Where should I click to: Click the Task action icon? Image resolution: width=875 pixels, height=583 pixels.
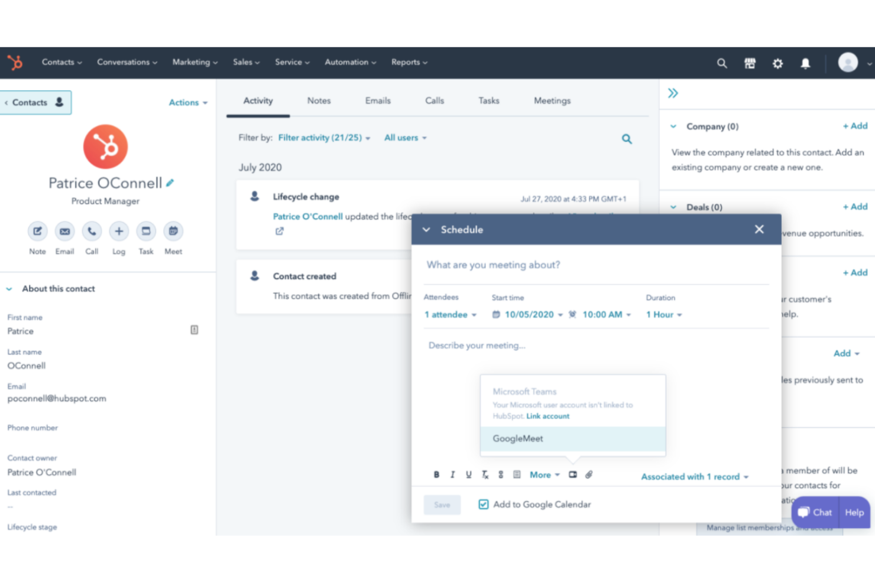(146, 231)
